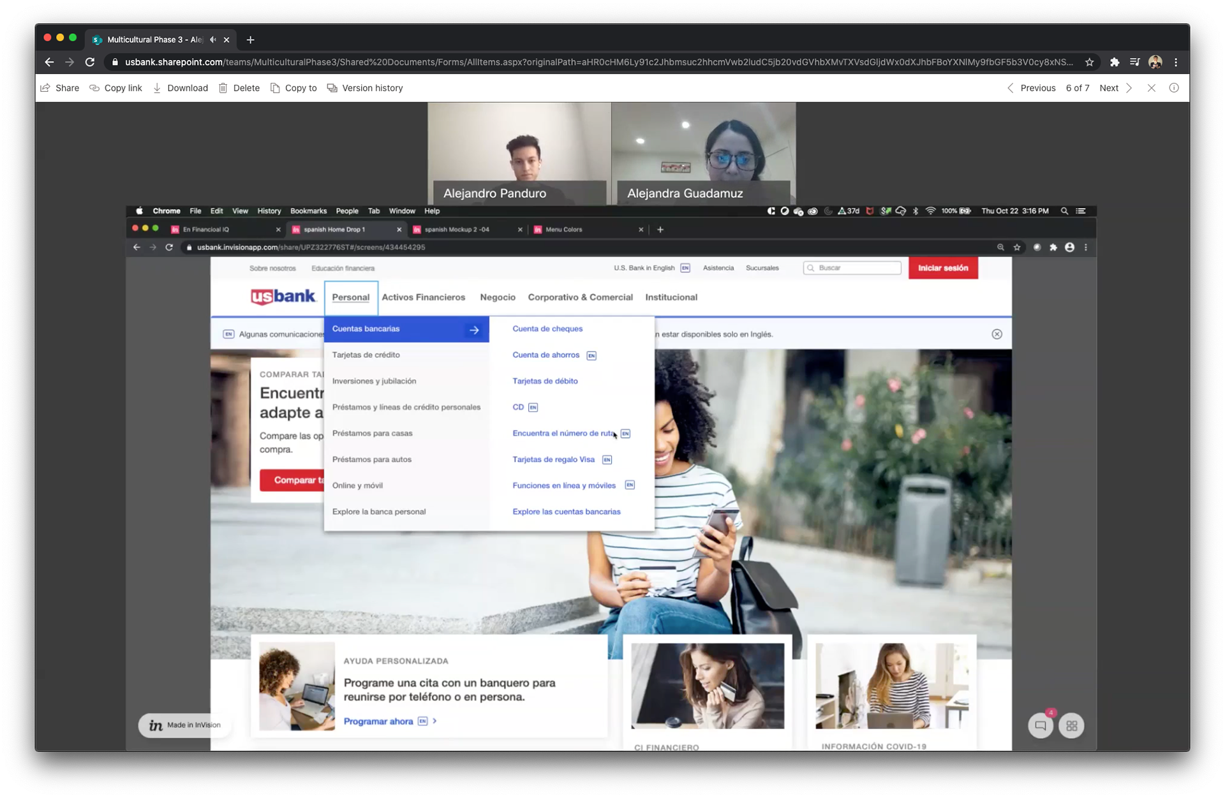Select Préstamos para autos
1225x798 pixels.
(371, 459)
